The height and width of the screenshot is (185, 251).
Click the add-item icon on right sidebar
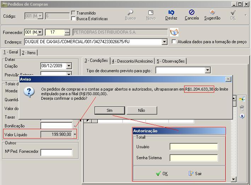[x=242, y=99]
